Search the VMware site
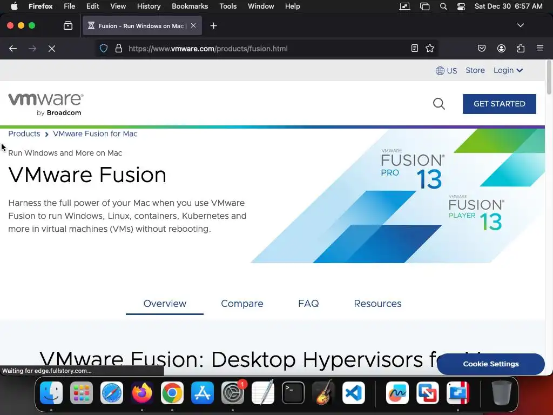 pos(439,104)
